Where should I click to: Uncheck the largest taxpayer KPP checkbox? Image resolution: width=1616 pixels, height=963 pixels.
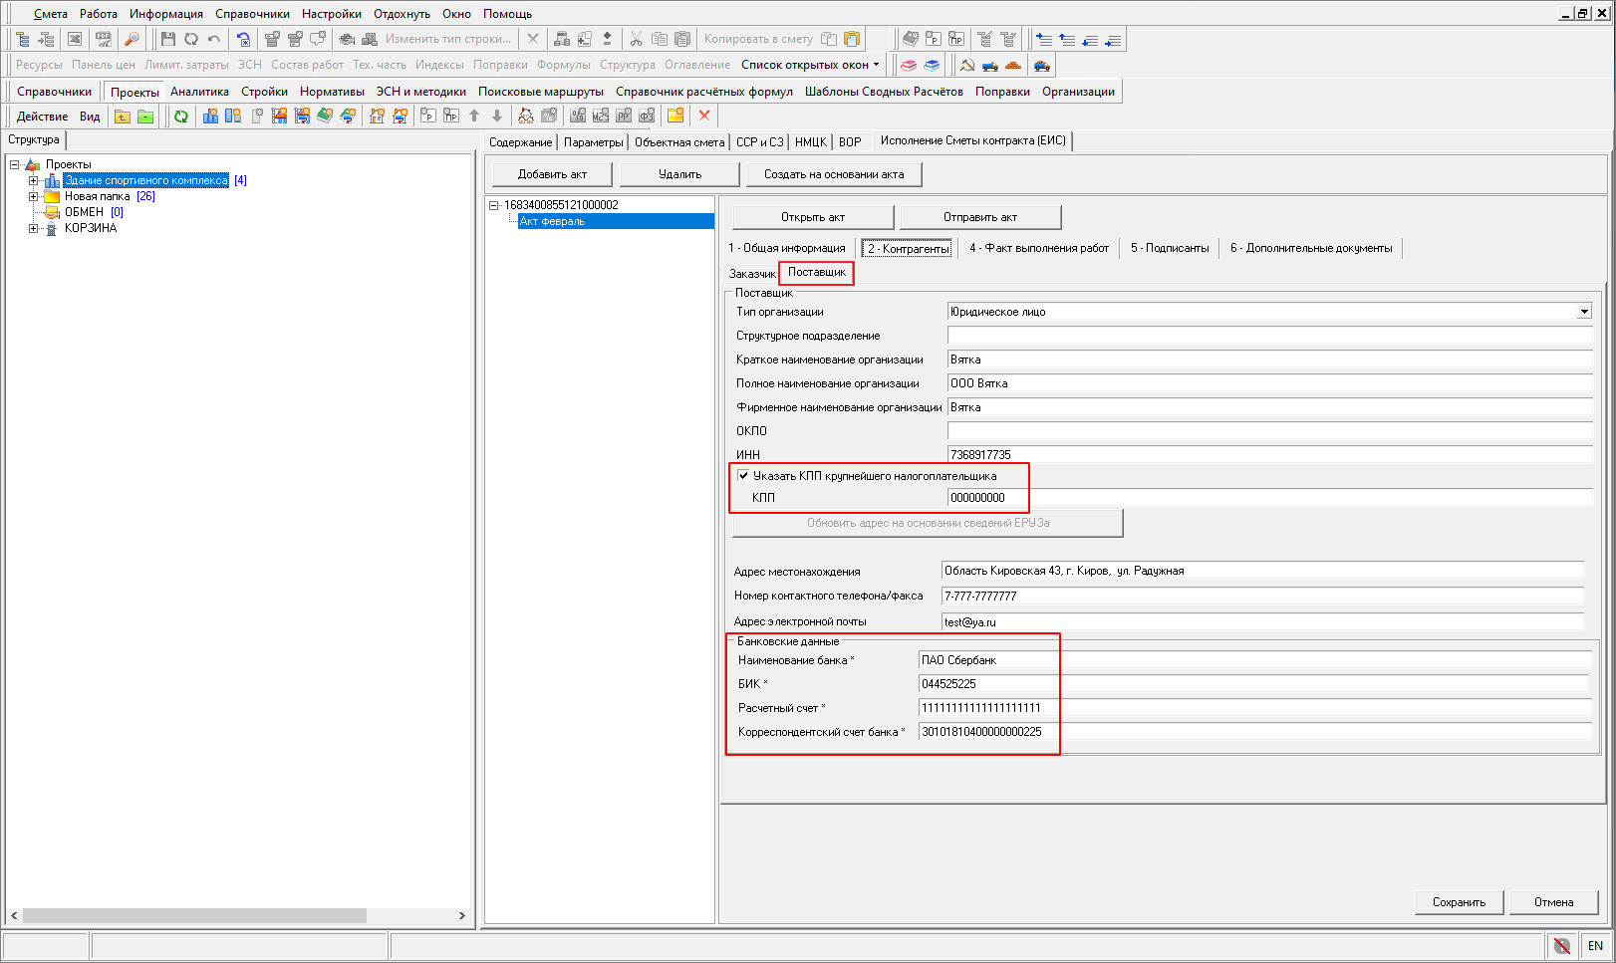[x=743, y=475]
